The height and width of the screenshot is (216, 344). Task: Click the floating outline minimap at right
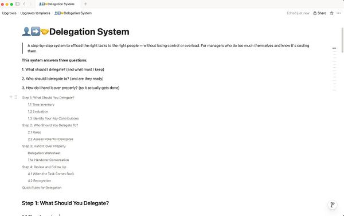point(334,69)
